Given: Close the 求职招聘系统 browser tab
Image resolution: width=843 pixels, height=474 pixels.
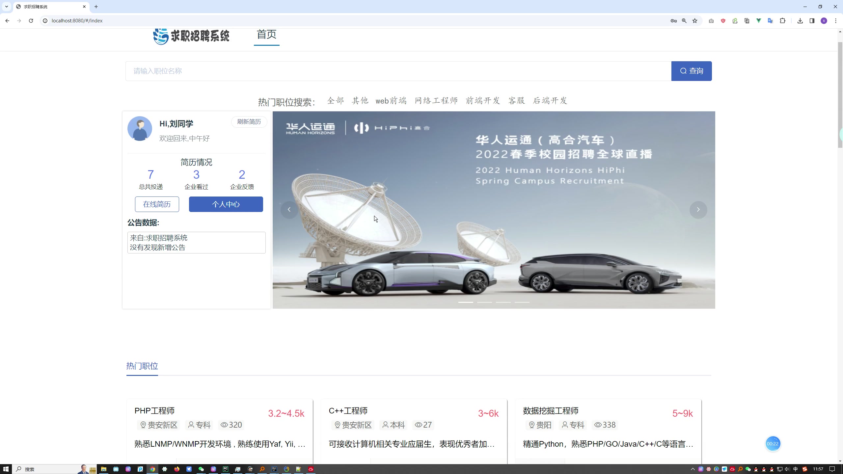Looking at the screenshot, I should coord(84,7).
